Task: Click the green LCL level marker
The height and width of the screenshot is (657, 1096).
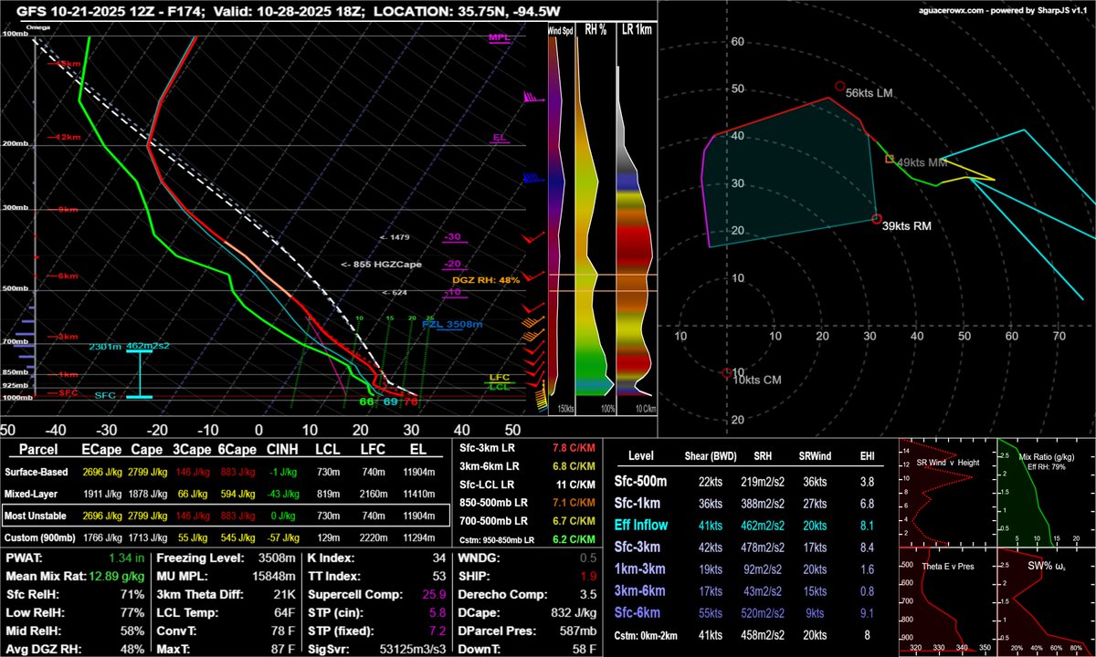Action: coord(500,387)
